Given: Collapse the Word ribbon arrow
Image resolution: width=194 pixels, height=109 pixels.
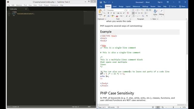Looking at the screenshot, I should [x=186, y=19].
